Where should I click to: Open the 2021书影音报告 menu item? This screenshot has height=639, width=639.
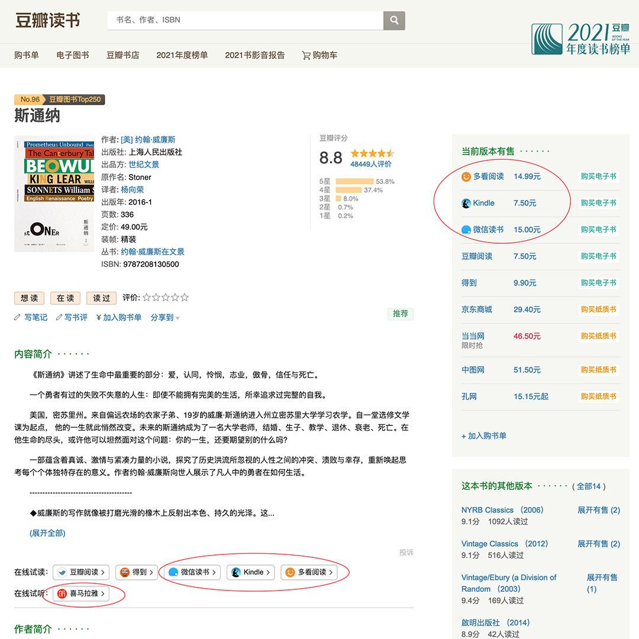[x=254, y=55]
